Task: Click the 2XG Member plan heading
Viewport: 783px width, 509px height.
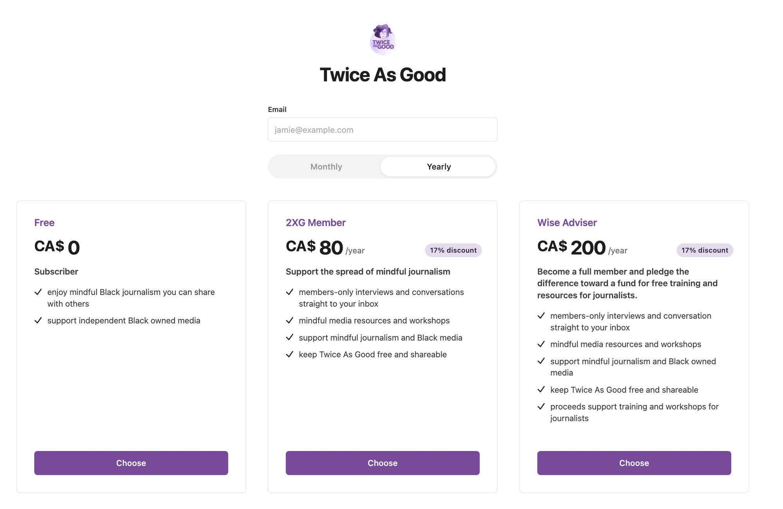Action: 316,222
